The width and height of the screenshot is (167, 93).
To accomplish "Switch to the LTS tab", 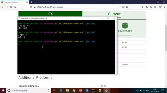I will [50, 14].
